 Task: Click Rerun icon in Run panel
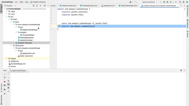click(5, 74)
